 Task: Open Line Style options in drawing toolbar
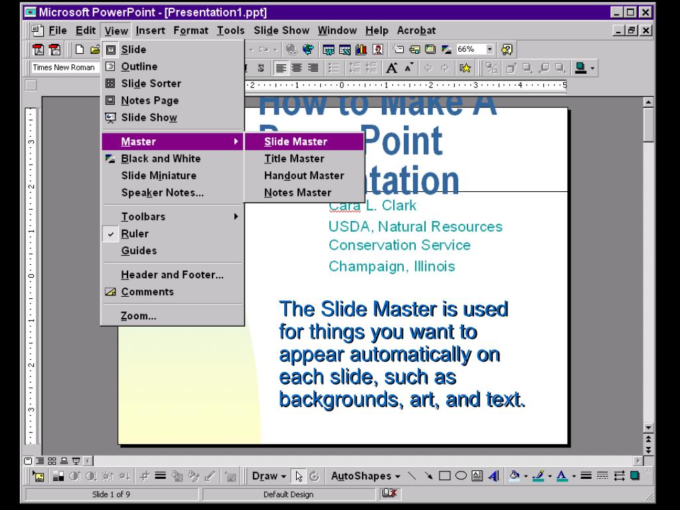pyautogui.click(x=586, y=476)
